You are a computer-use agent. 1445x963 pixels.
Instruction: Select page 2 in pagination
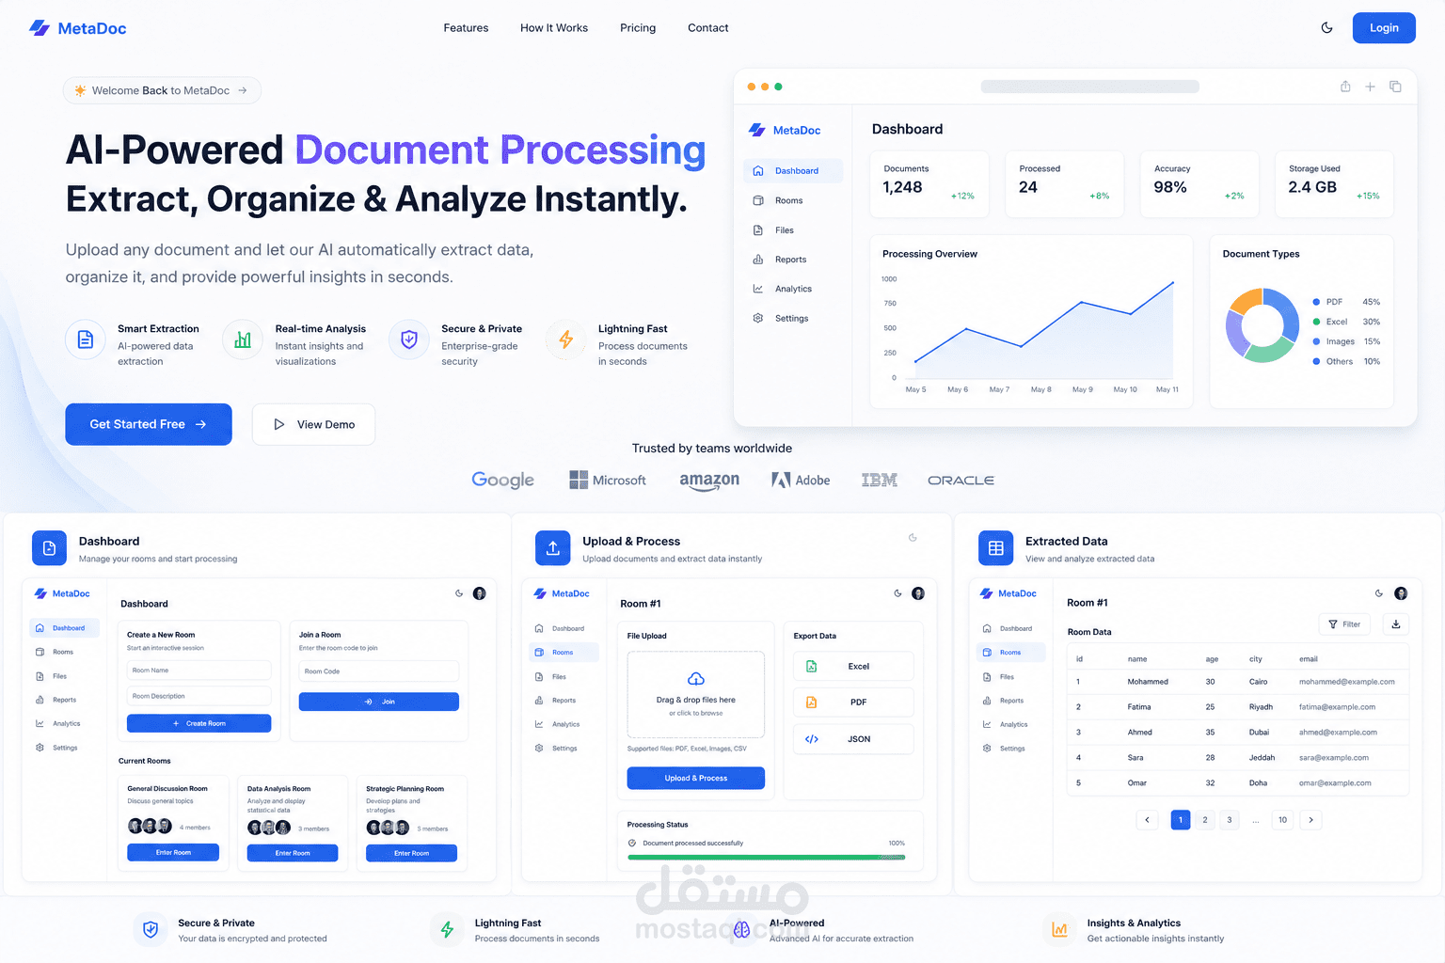point(1205,820)
